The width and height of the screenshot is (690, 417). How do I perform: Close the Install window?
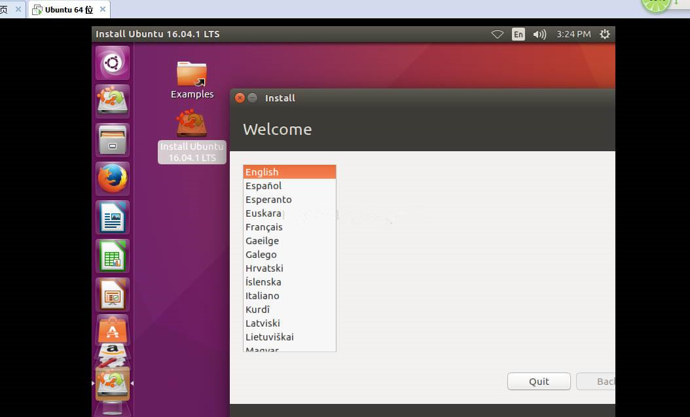240,98
